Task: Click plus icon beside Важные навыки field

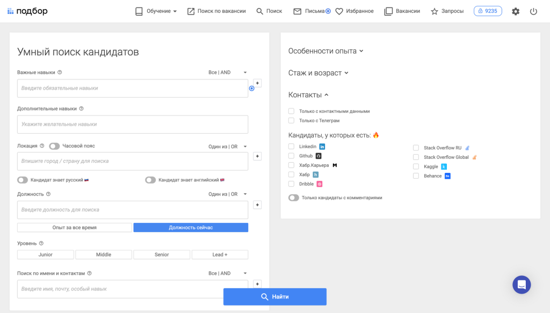Action: pyautogui.click(x=257, y=83)
